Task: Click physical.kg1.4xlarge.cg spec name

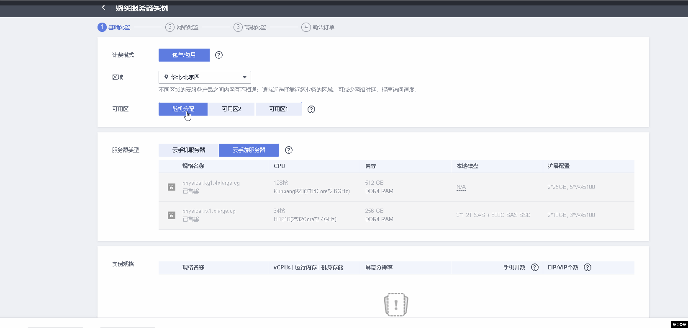Action: 211,183
